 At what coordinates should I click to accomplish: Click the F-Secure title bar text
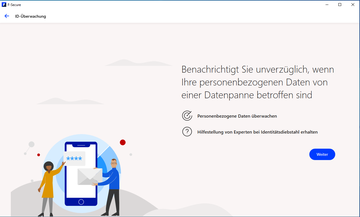coord(14,5)
